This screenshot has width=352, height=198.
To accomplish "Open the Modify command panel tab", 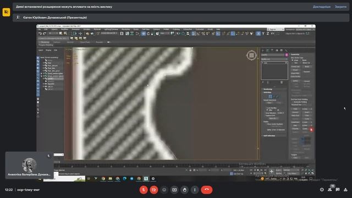I will click(267, 50).
